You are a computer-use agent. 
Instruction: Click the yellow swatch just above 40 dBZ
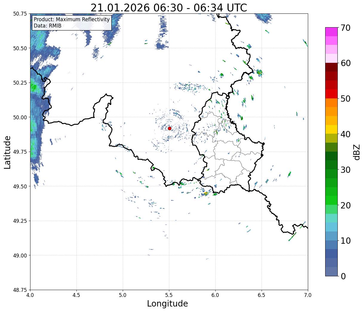(x=331, y=129)
